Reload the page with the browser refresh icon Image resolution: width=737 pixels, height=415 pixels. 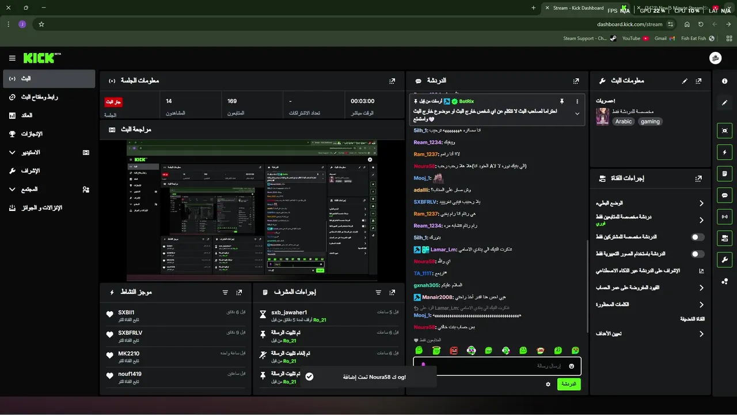[701, 24]
